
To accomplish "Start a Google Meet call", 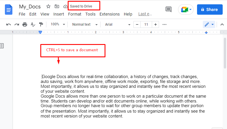I will coord(186,10).
